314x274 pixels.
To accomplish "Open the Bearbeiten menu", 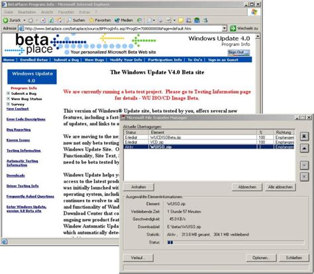I will click(27, 12).
